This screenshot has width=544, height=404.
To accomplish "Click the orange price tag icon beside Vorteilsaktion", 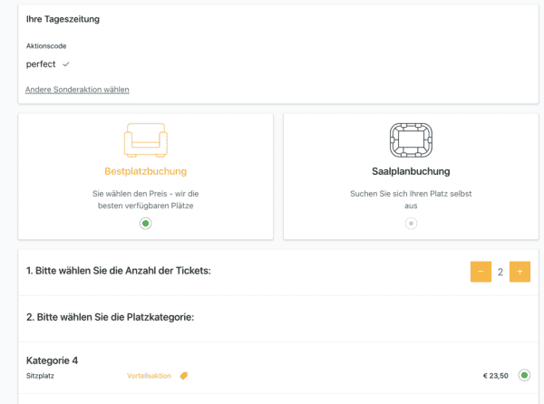I will point(183,376).
